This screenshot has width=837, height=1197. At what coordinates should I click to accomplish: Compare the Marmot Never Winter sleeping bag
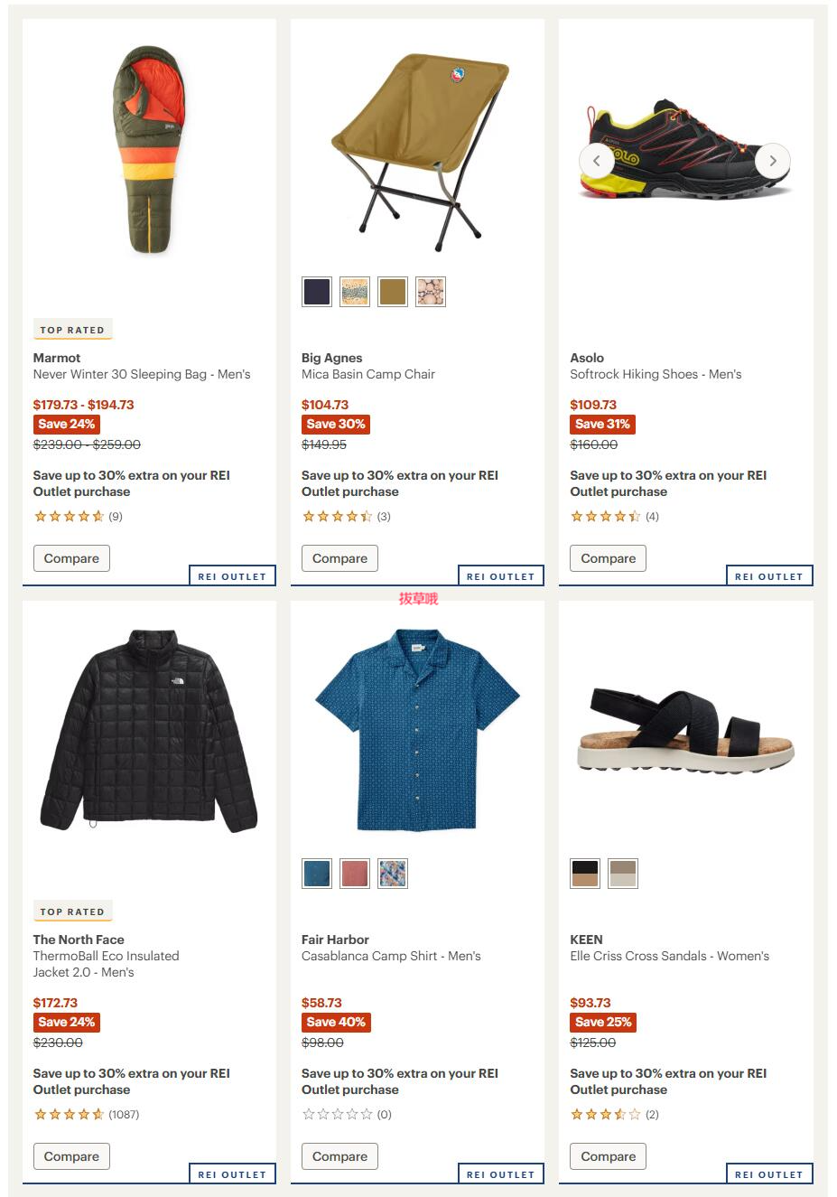[x=71, y=558]
